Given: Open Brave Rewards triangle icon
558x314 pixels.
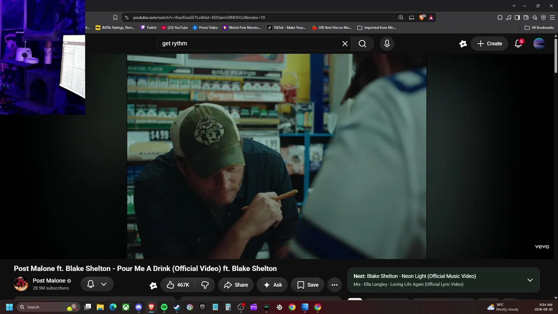Looking at the screenshot, I should point(431,17).
